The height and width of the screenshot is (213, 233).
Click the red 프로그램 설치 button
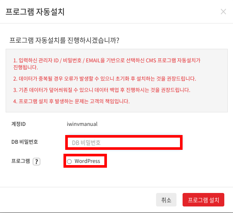pyautogui.click(x=203, y=200)
